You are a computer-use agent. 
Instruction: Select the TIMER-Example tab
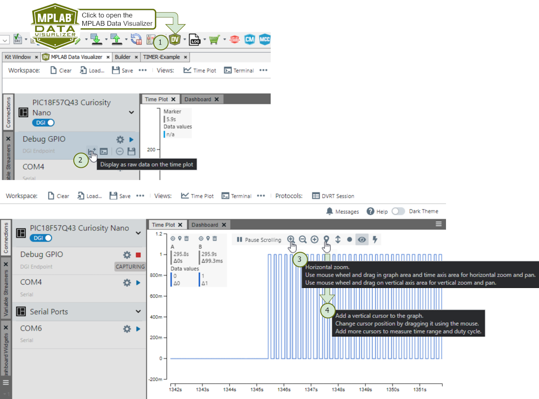tap(161, 57)
